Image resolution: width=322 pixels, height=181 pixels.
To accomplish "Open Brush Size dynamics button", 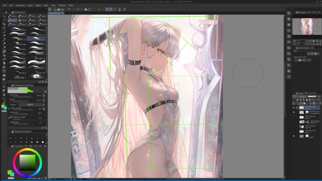I will coord(44,96).
